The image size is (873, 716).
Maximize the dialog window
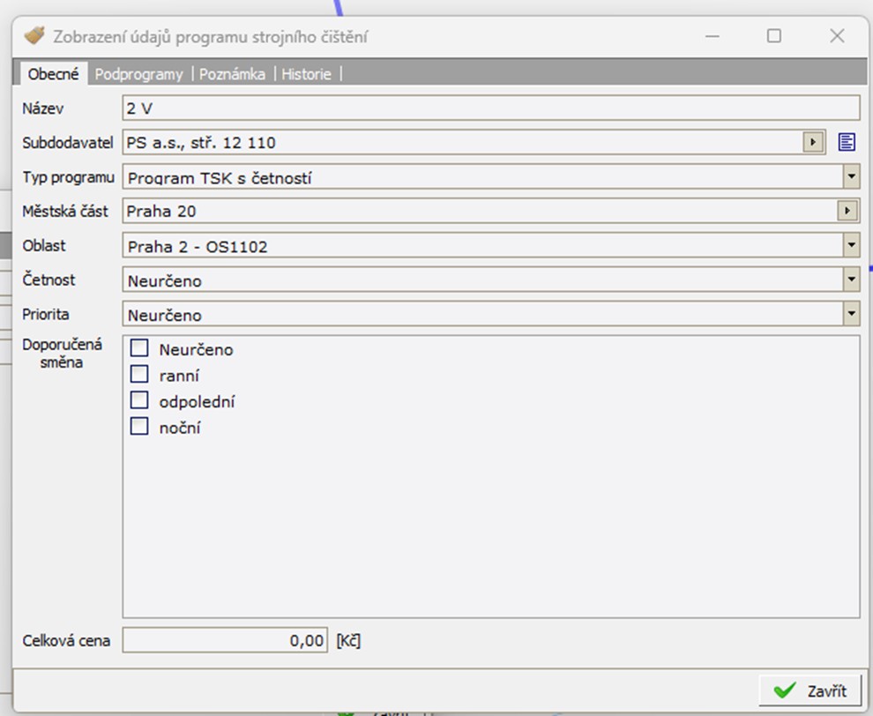[773, 36]
